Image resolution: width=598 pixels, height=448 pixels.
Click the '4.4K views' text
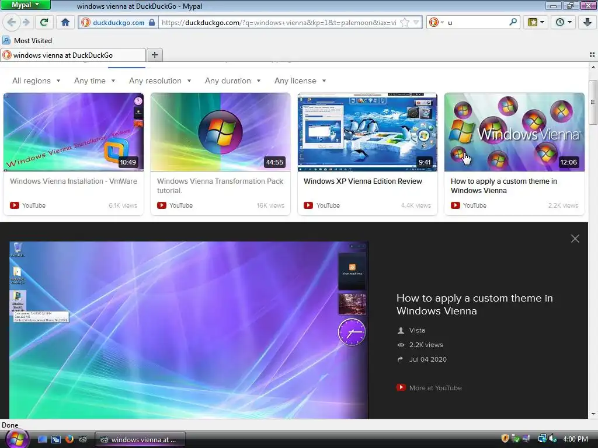coord(416,205)
